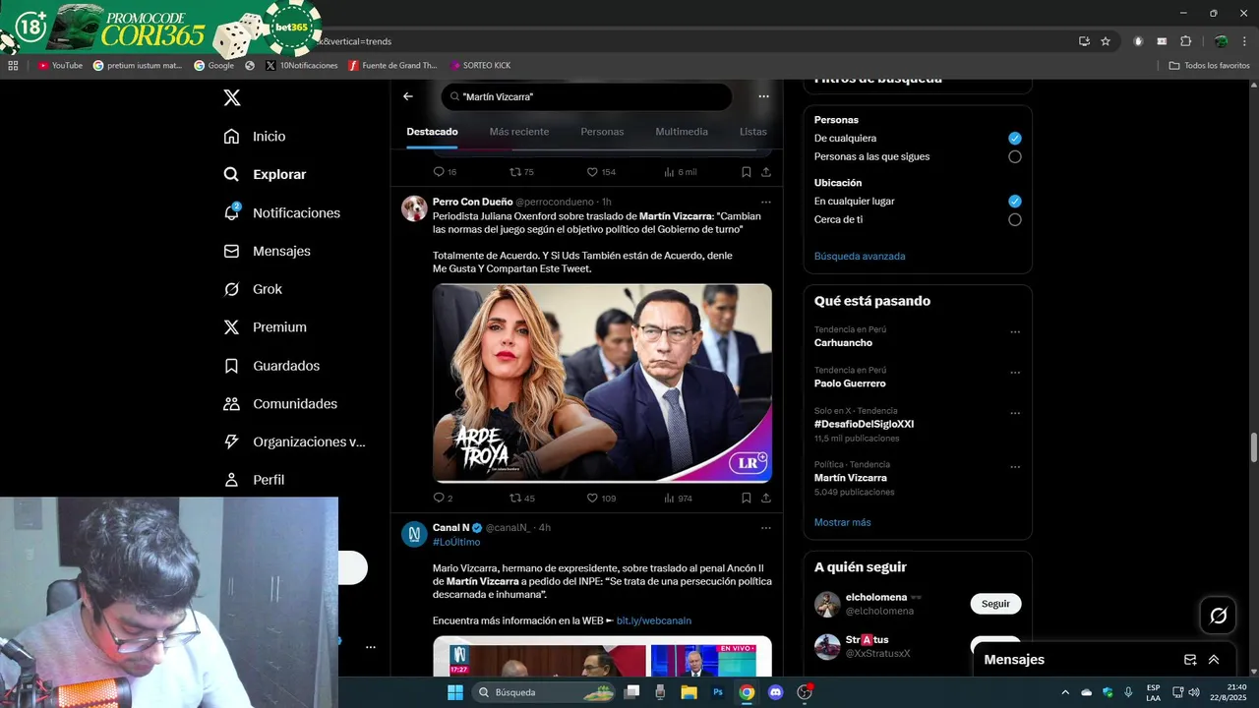1259x708 pixels.
Task: Click #LoUltimo hashtag
Action: click(456, 542)
